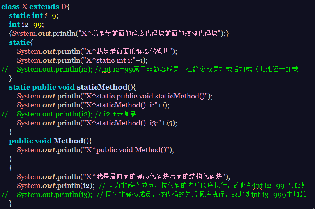Click the string ending "静态代码块前面的结构代码块"

150,33
